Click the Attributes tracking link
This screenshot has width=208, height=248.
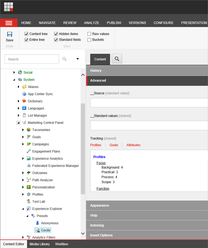133,145
